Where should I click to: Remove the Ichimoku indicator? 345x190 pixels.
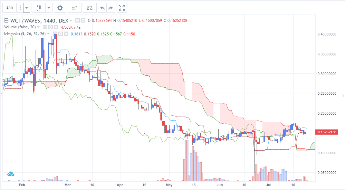point(66,34)
